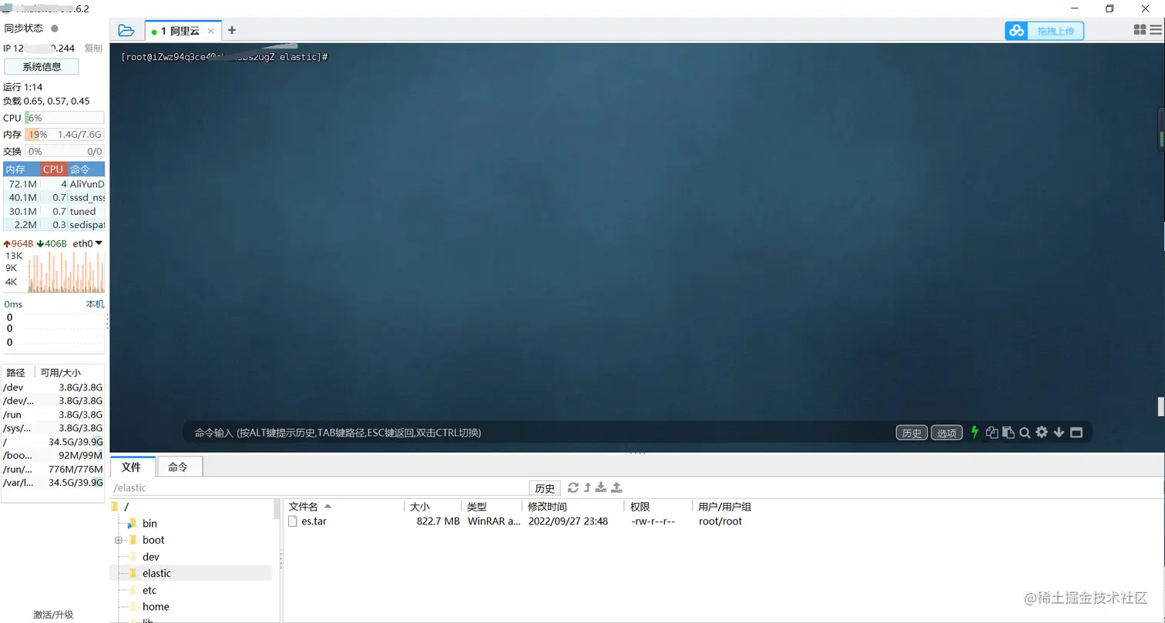Sort processes by 内存 column

(x=22, y=169)
